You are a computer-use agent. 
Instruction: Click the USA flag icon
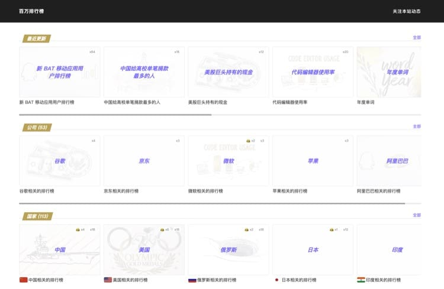pos(108,280)
